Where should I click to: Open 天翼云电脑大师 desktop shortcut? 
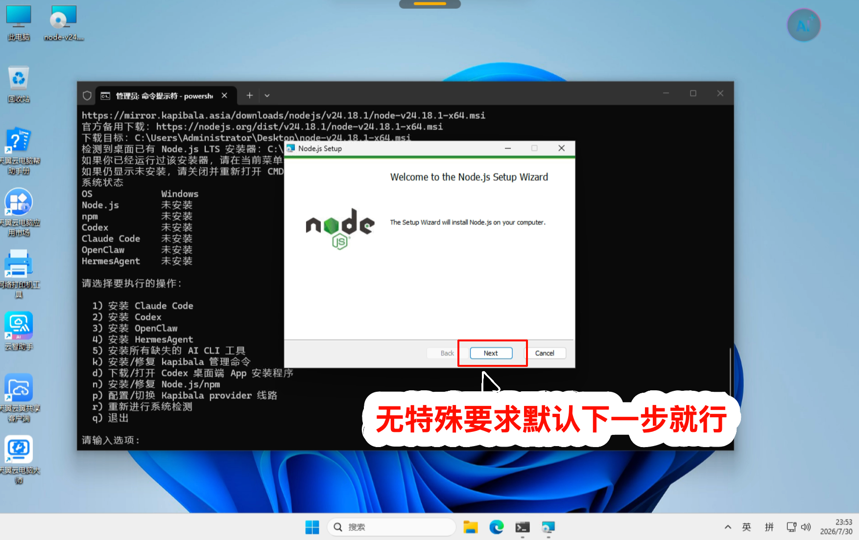pyautogui.click(x=19, y=460)
